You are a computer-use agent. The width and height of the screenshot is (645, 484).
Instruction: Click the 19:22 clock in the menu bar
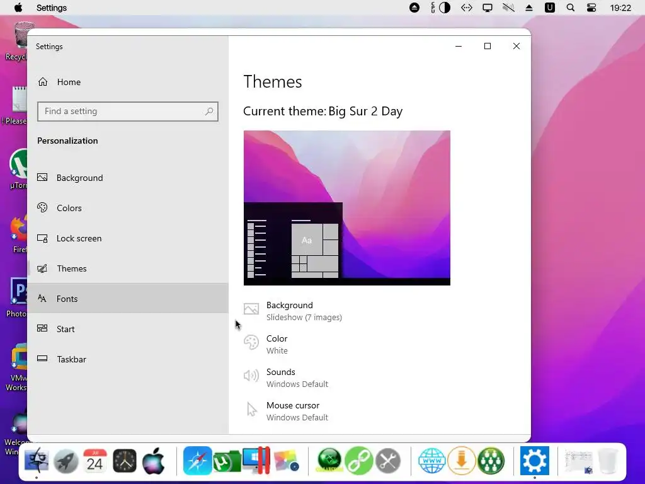click(x=620, y=8)
